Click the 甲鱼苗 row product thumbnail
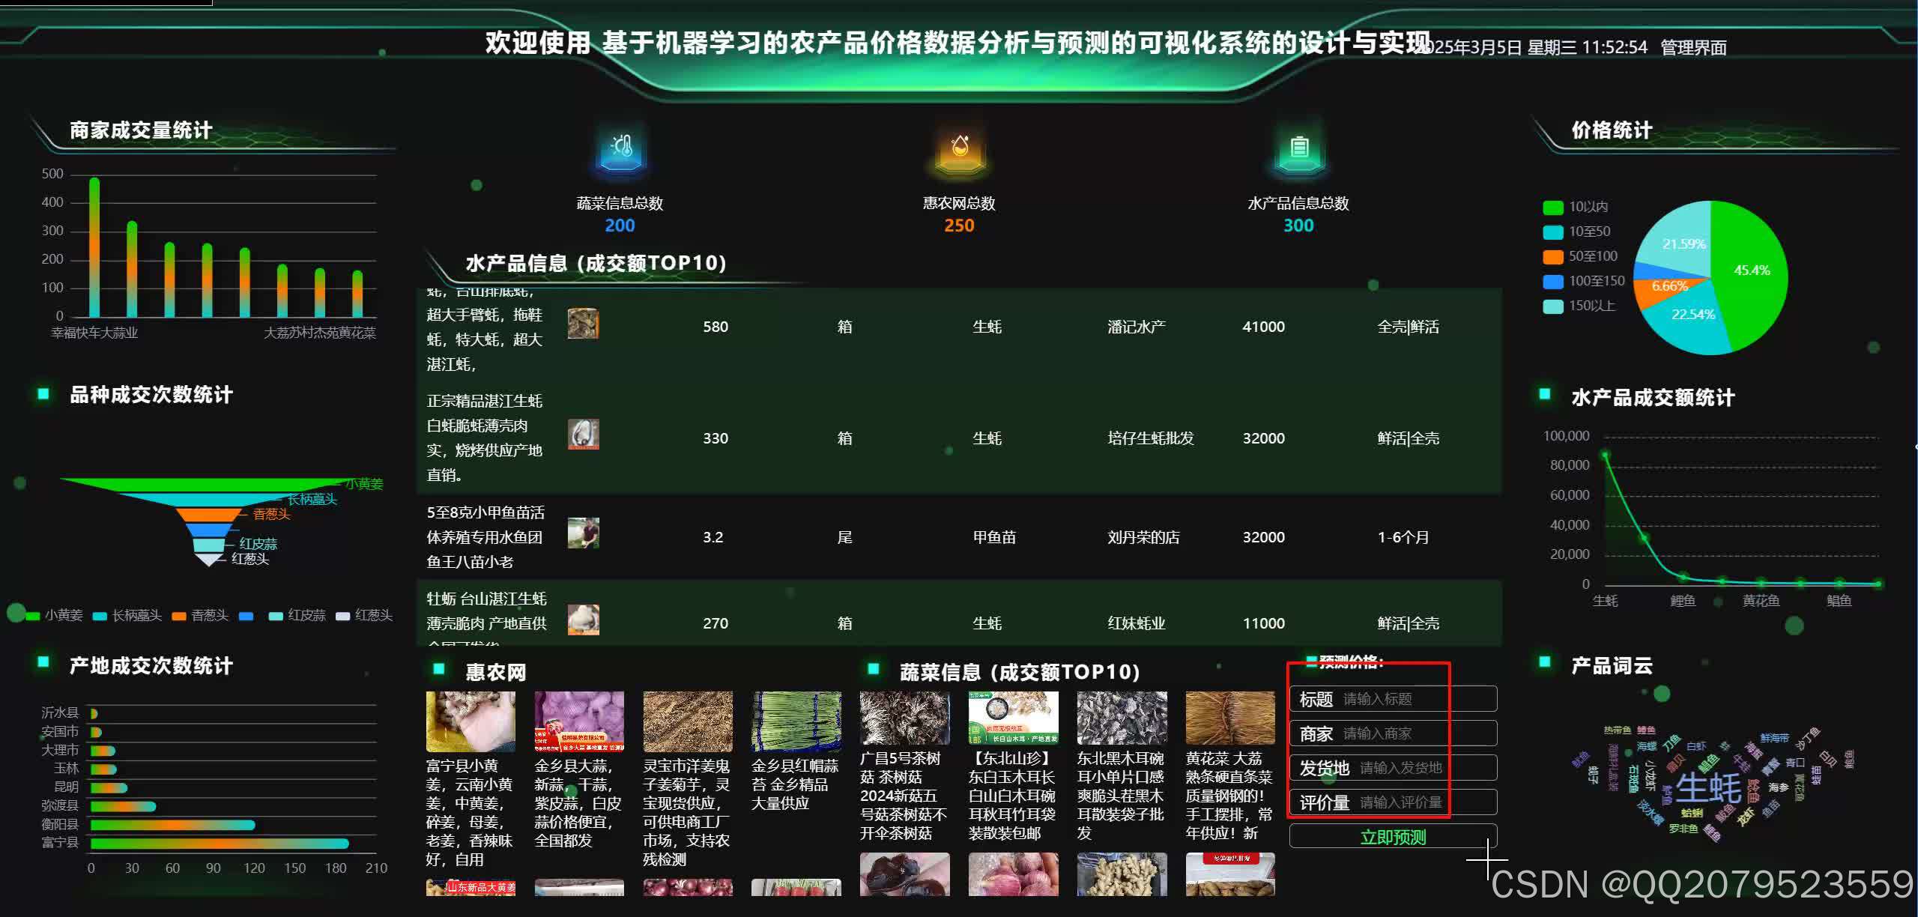Viewport: 1918px width, 917px height. 583,533
